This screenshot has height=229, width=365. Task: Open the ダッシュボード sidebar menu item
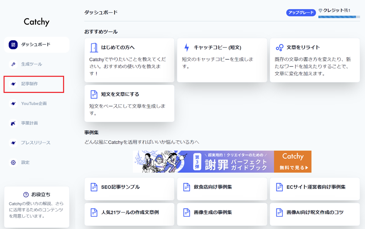click(x=37, y=45)
